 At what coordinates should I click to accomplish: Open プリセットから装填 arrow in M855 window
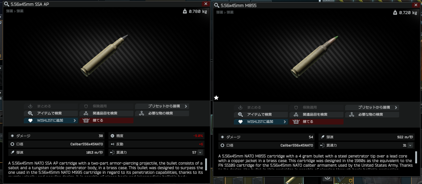(x=396, y=108)
